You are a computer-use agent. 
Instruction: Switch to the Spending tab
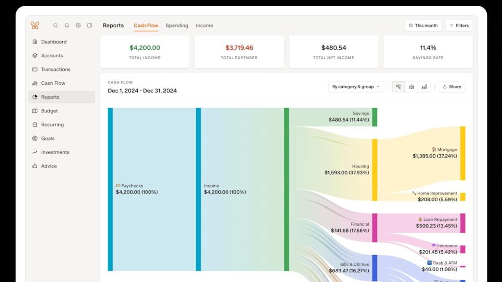point(176,25)
